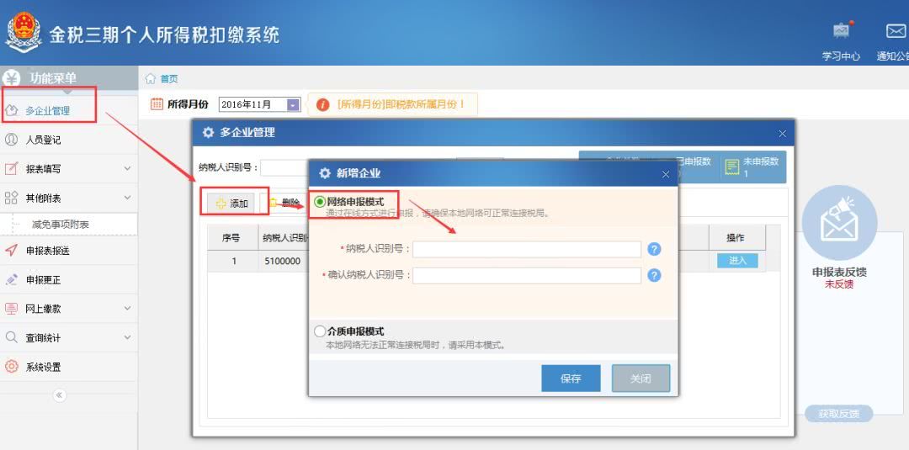Open 系统设置 in the sidebar
909x450 pixels.
click(43, 367)
